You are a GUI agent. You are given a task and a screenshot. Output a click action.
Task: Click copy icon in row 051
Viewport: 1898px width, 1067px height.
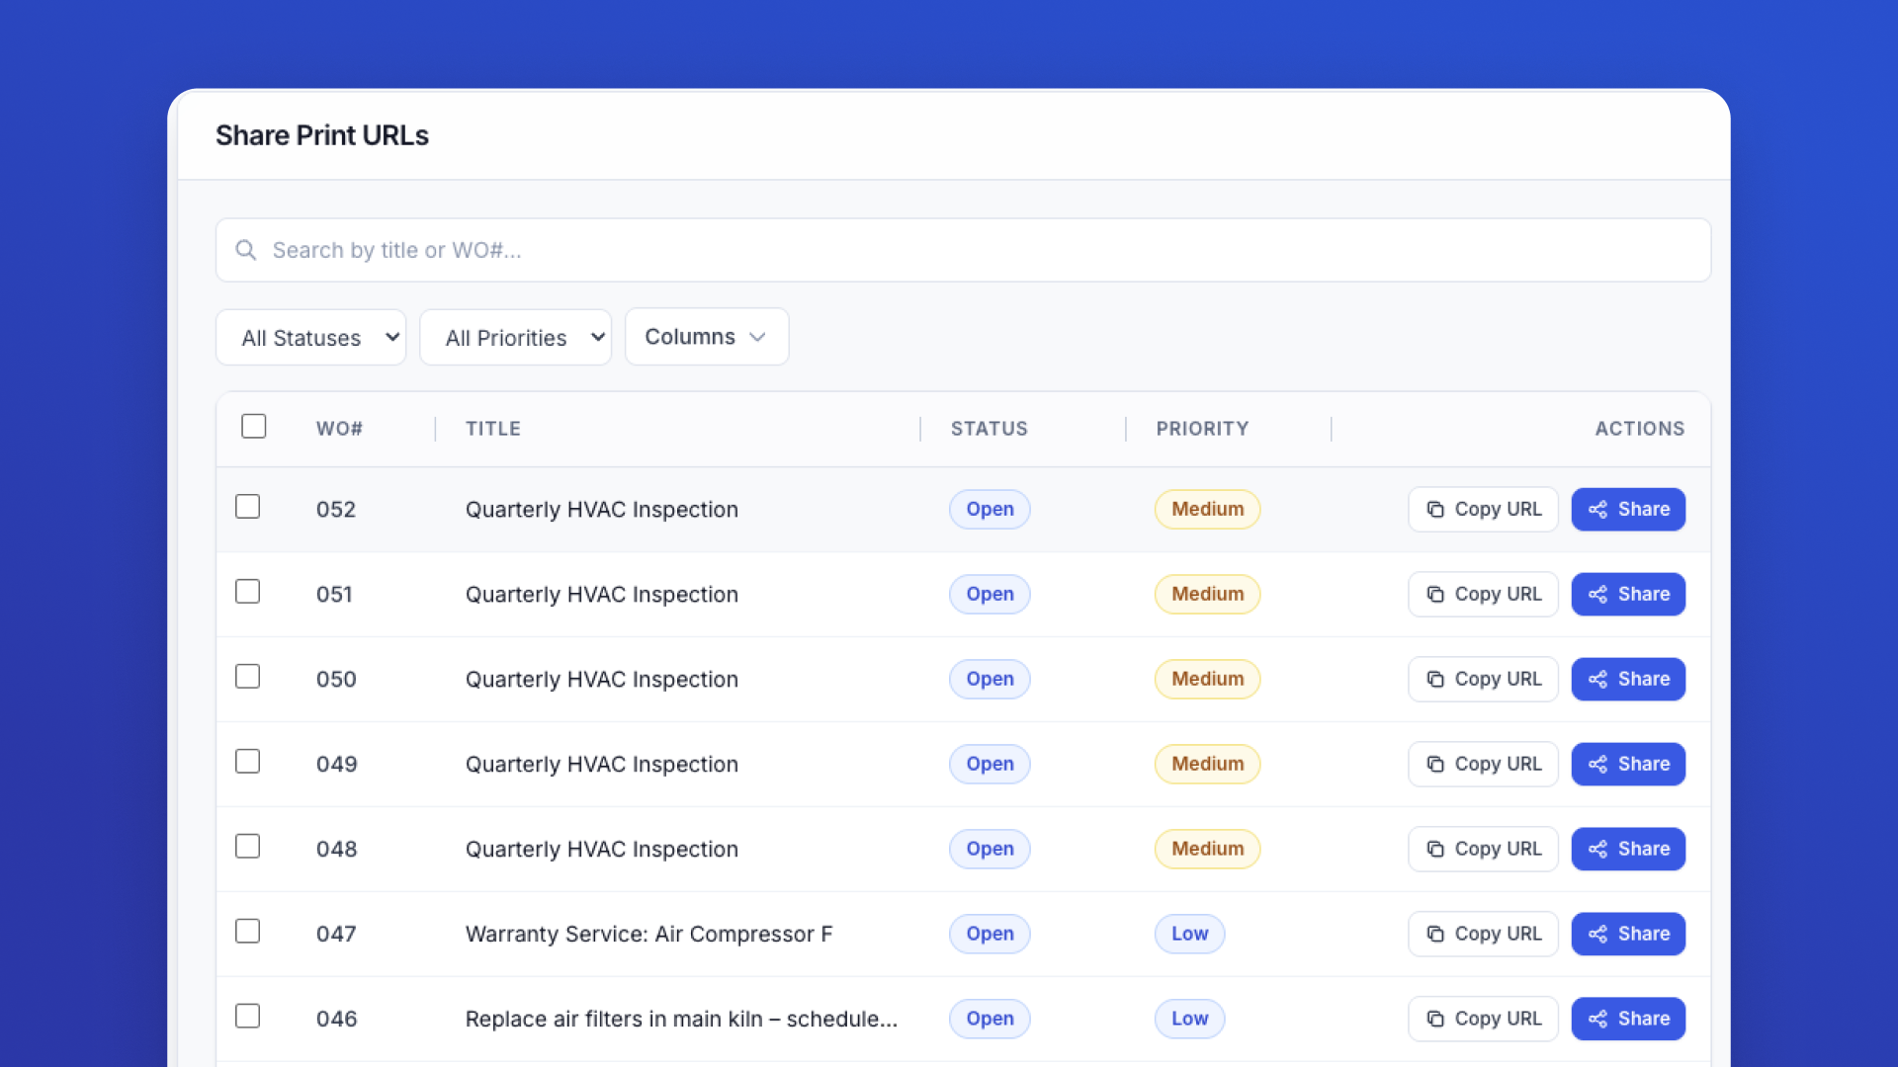point(1435,595)
